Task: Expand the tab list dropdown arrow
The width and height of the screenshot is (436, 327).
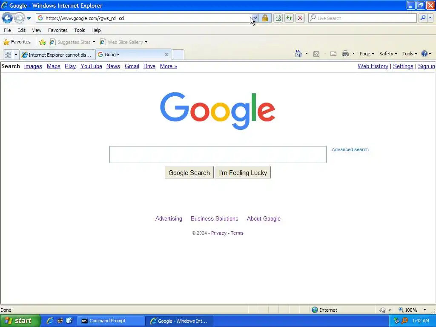Action: [16, 55]
